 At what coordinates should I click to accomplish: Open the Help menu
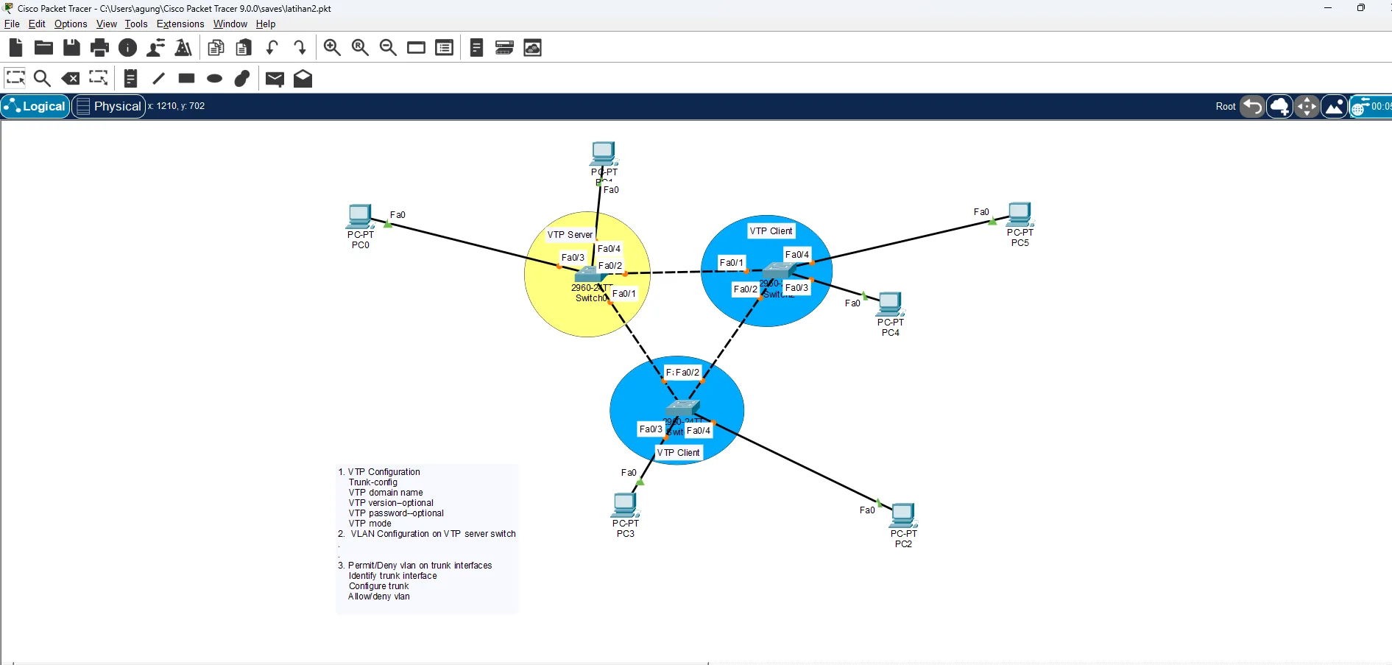266,24
